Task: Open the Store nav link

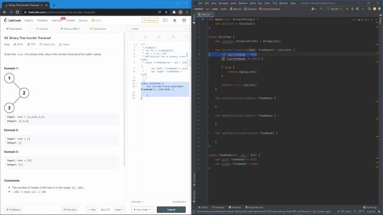Action: click(97, 20)
